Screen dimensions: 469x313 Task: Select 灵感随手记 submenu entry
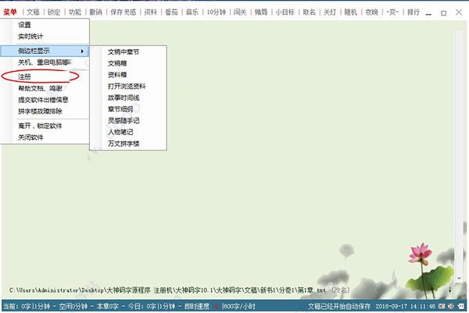pos(124,121)
